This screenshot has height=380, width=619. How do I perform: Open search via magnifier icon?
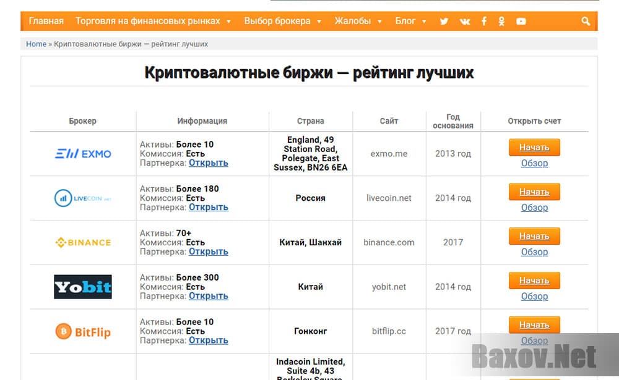[x=586, y=21]
